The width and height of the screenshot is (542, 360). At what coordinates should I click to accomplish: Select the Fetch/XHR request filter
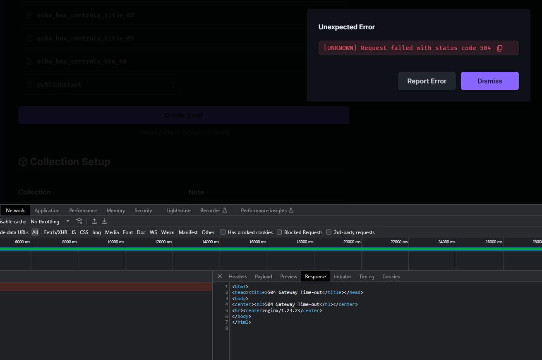tap(55, 232)
